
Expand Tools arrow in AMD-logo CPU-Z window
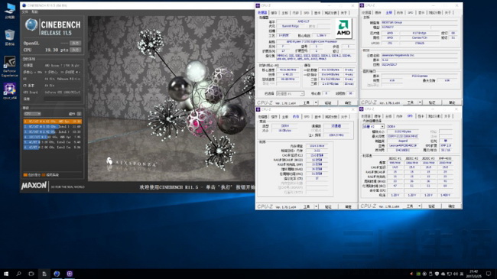[x=316, y=103]
